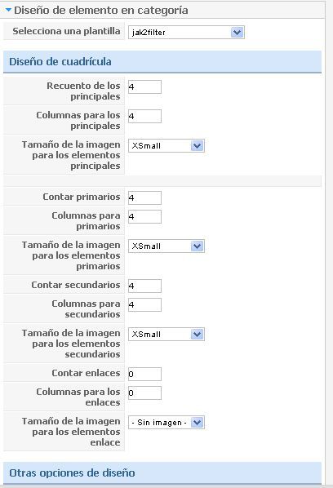Image resolution: width=333 pixels, height=488 pixels.
Task: Click the Contar enlaces label
Action: click(86, 373)
